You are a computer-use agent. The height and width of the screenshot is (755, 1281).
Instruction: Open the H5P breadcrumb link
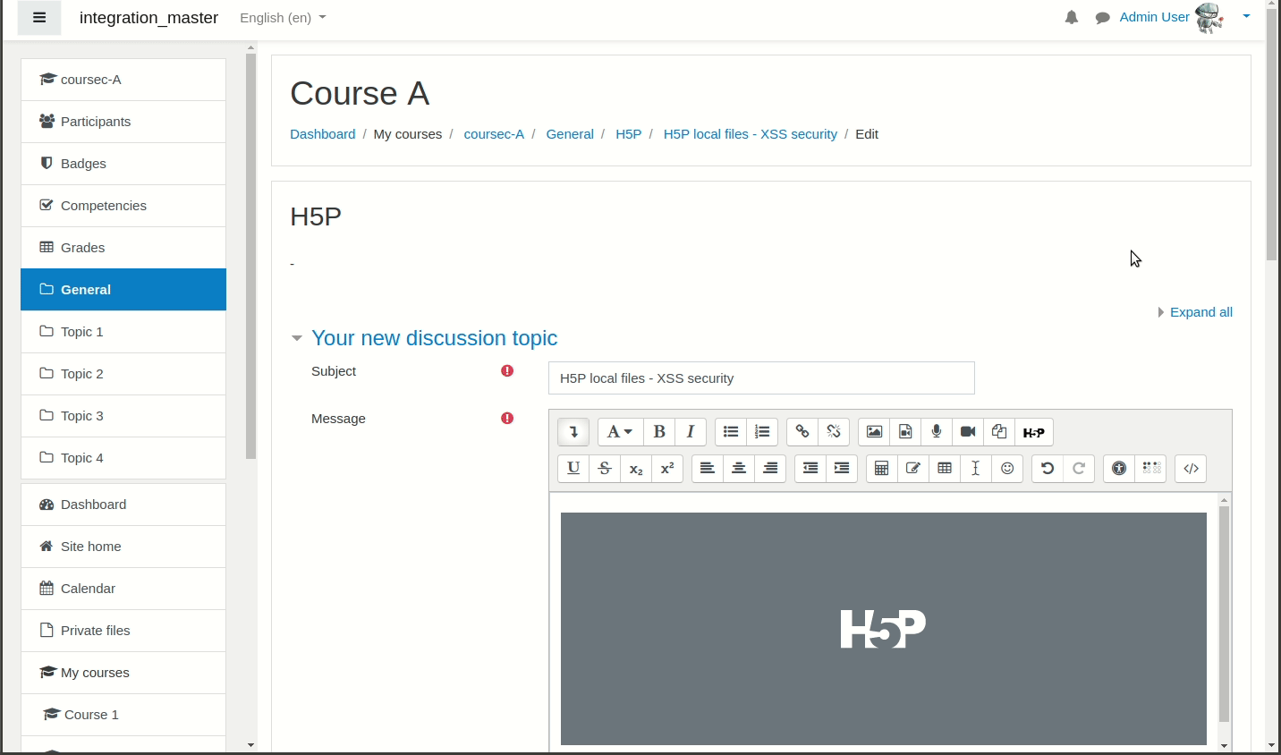(628, 134)
